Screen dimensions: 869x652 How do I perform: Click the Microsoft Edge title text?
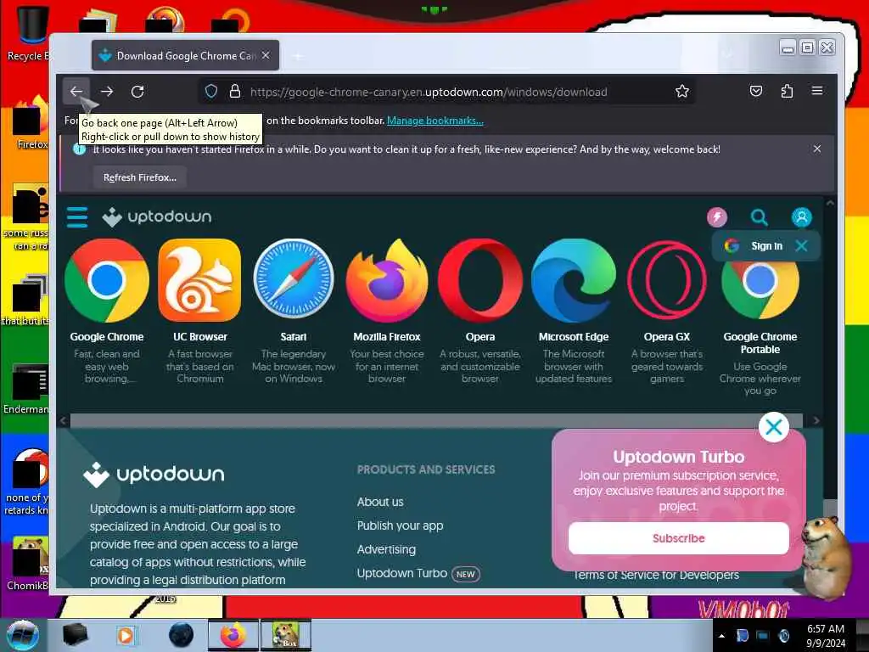574,336
